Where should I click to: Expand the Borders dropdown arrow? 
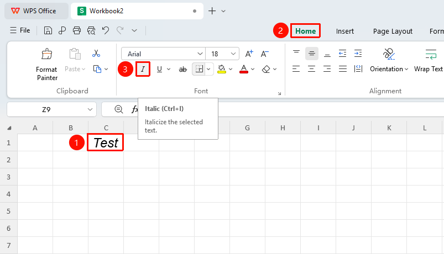(x=208, y=69)
